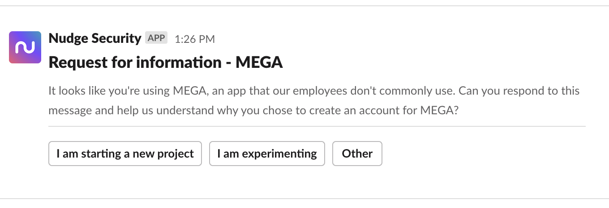609x208 pixels.
Task: Click 'MEGA?' at the end of message
Action: coord(439,110)
